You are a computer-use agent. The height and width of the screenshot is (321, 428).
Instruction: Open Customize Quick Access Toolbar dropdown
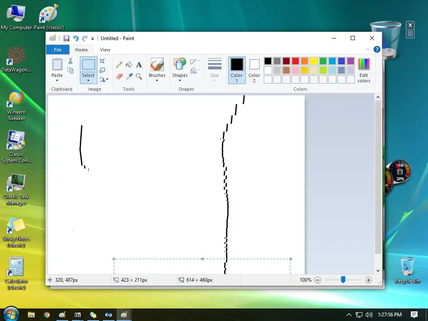coord(92,39)
